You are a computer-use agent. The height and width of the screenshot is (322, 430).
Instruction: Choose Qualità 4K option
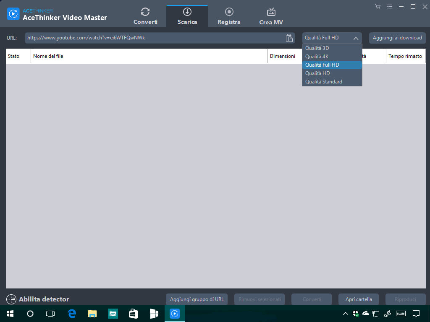point(332,57)
